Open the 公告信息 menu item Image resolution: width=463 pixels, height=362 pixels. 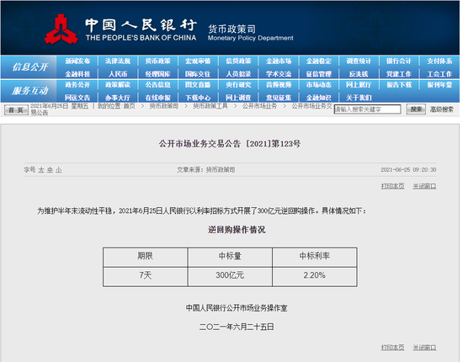157,85
